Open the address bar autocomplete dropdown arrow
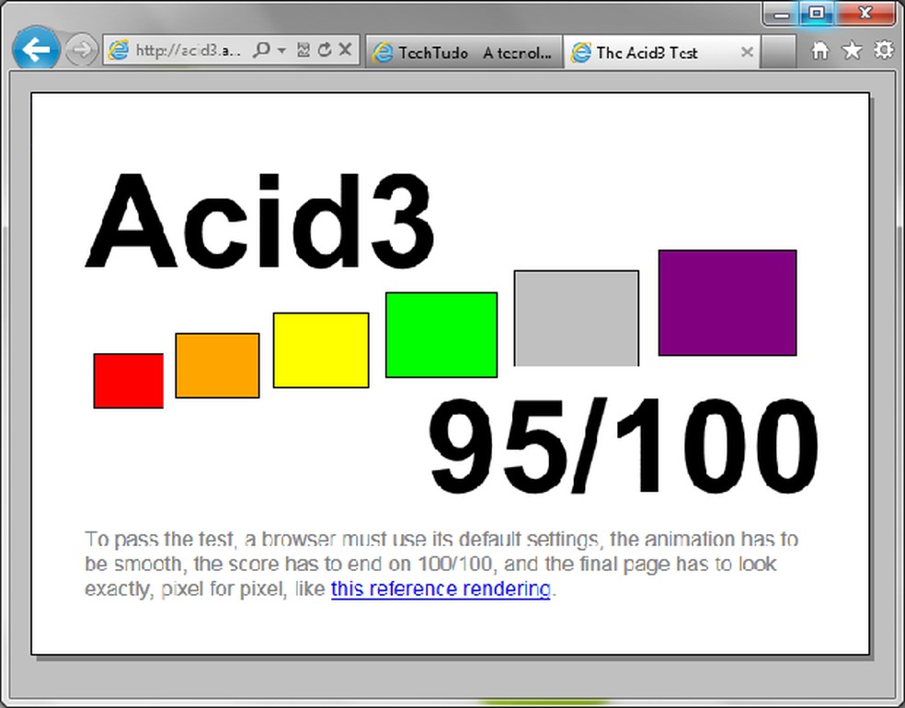Screen dimensions: 905x708 pyautogui.click(x=281, y=51)
